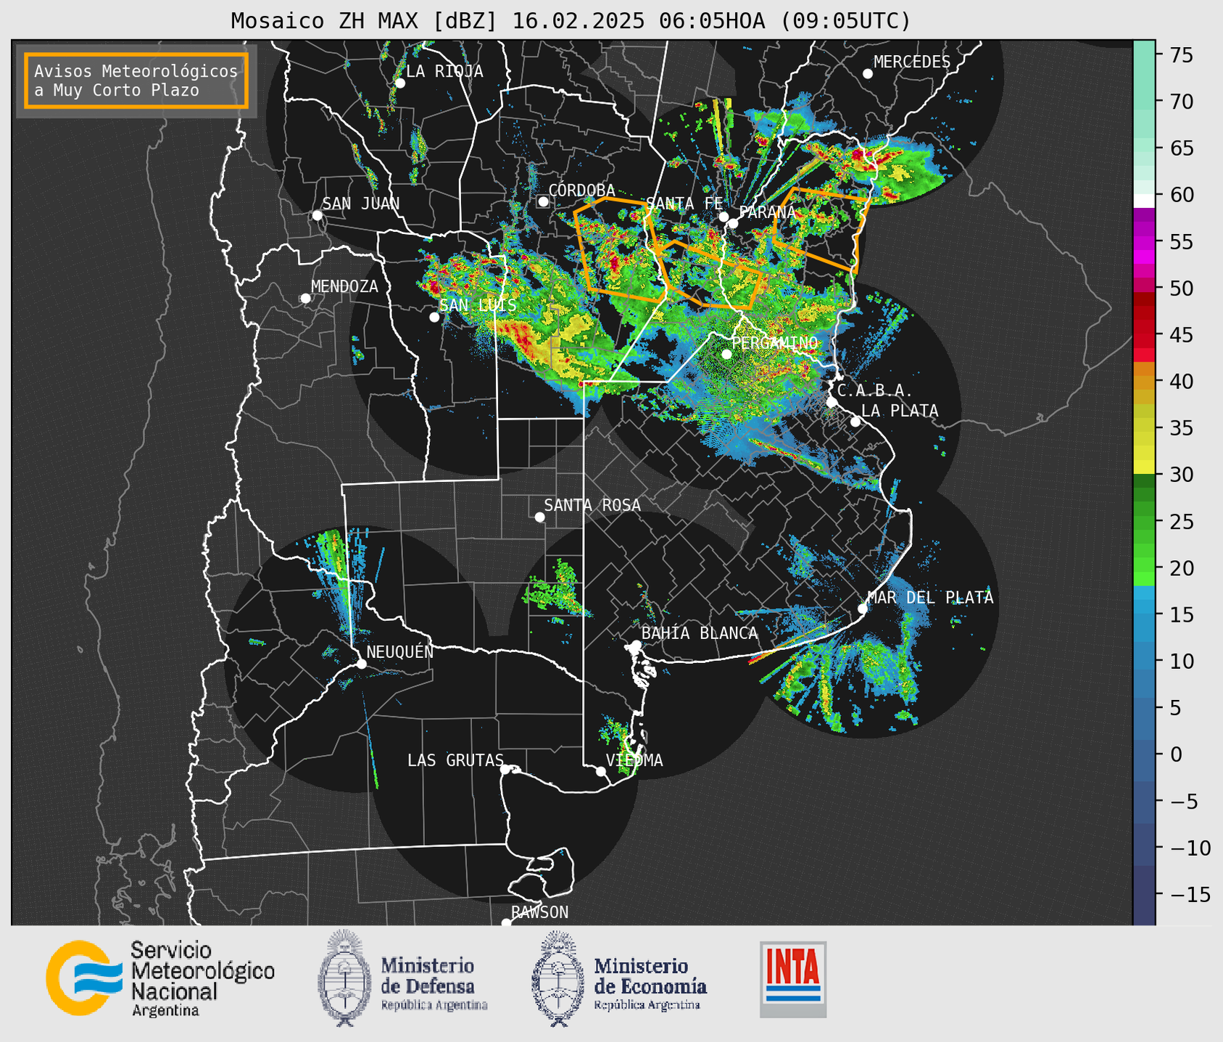Click the BAHÍA BLANCA label
Viewport: 1223px width, 1042px height.
(x=700, y=633)
